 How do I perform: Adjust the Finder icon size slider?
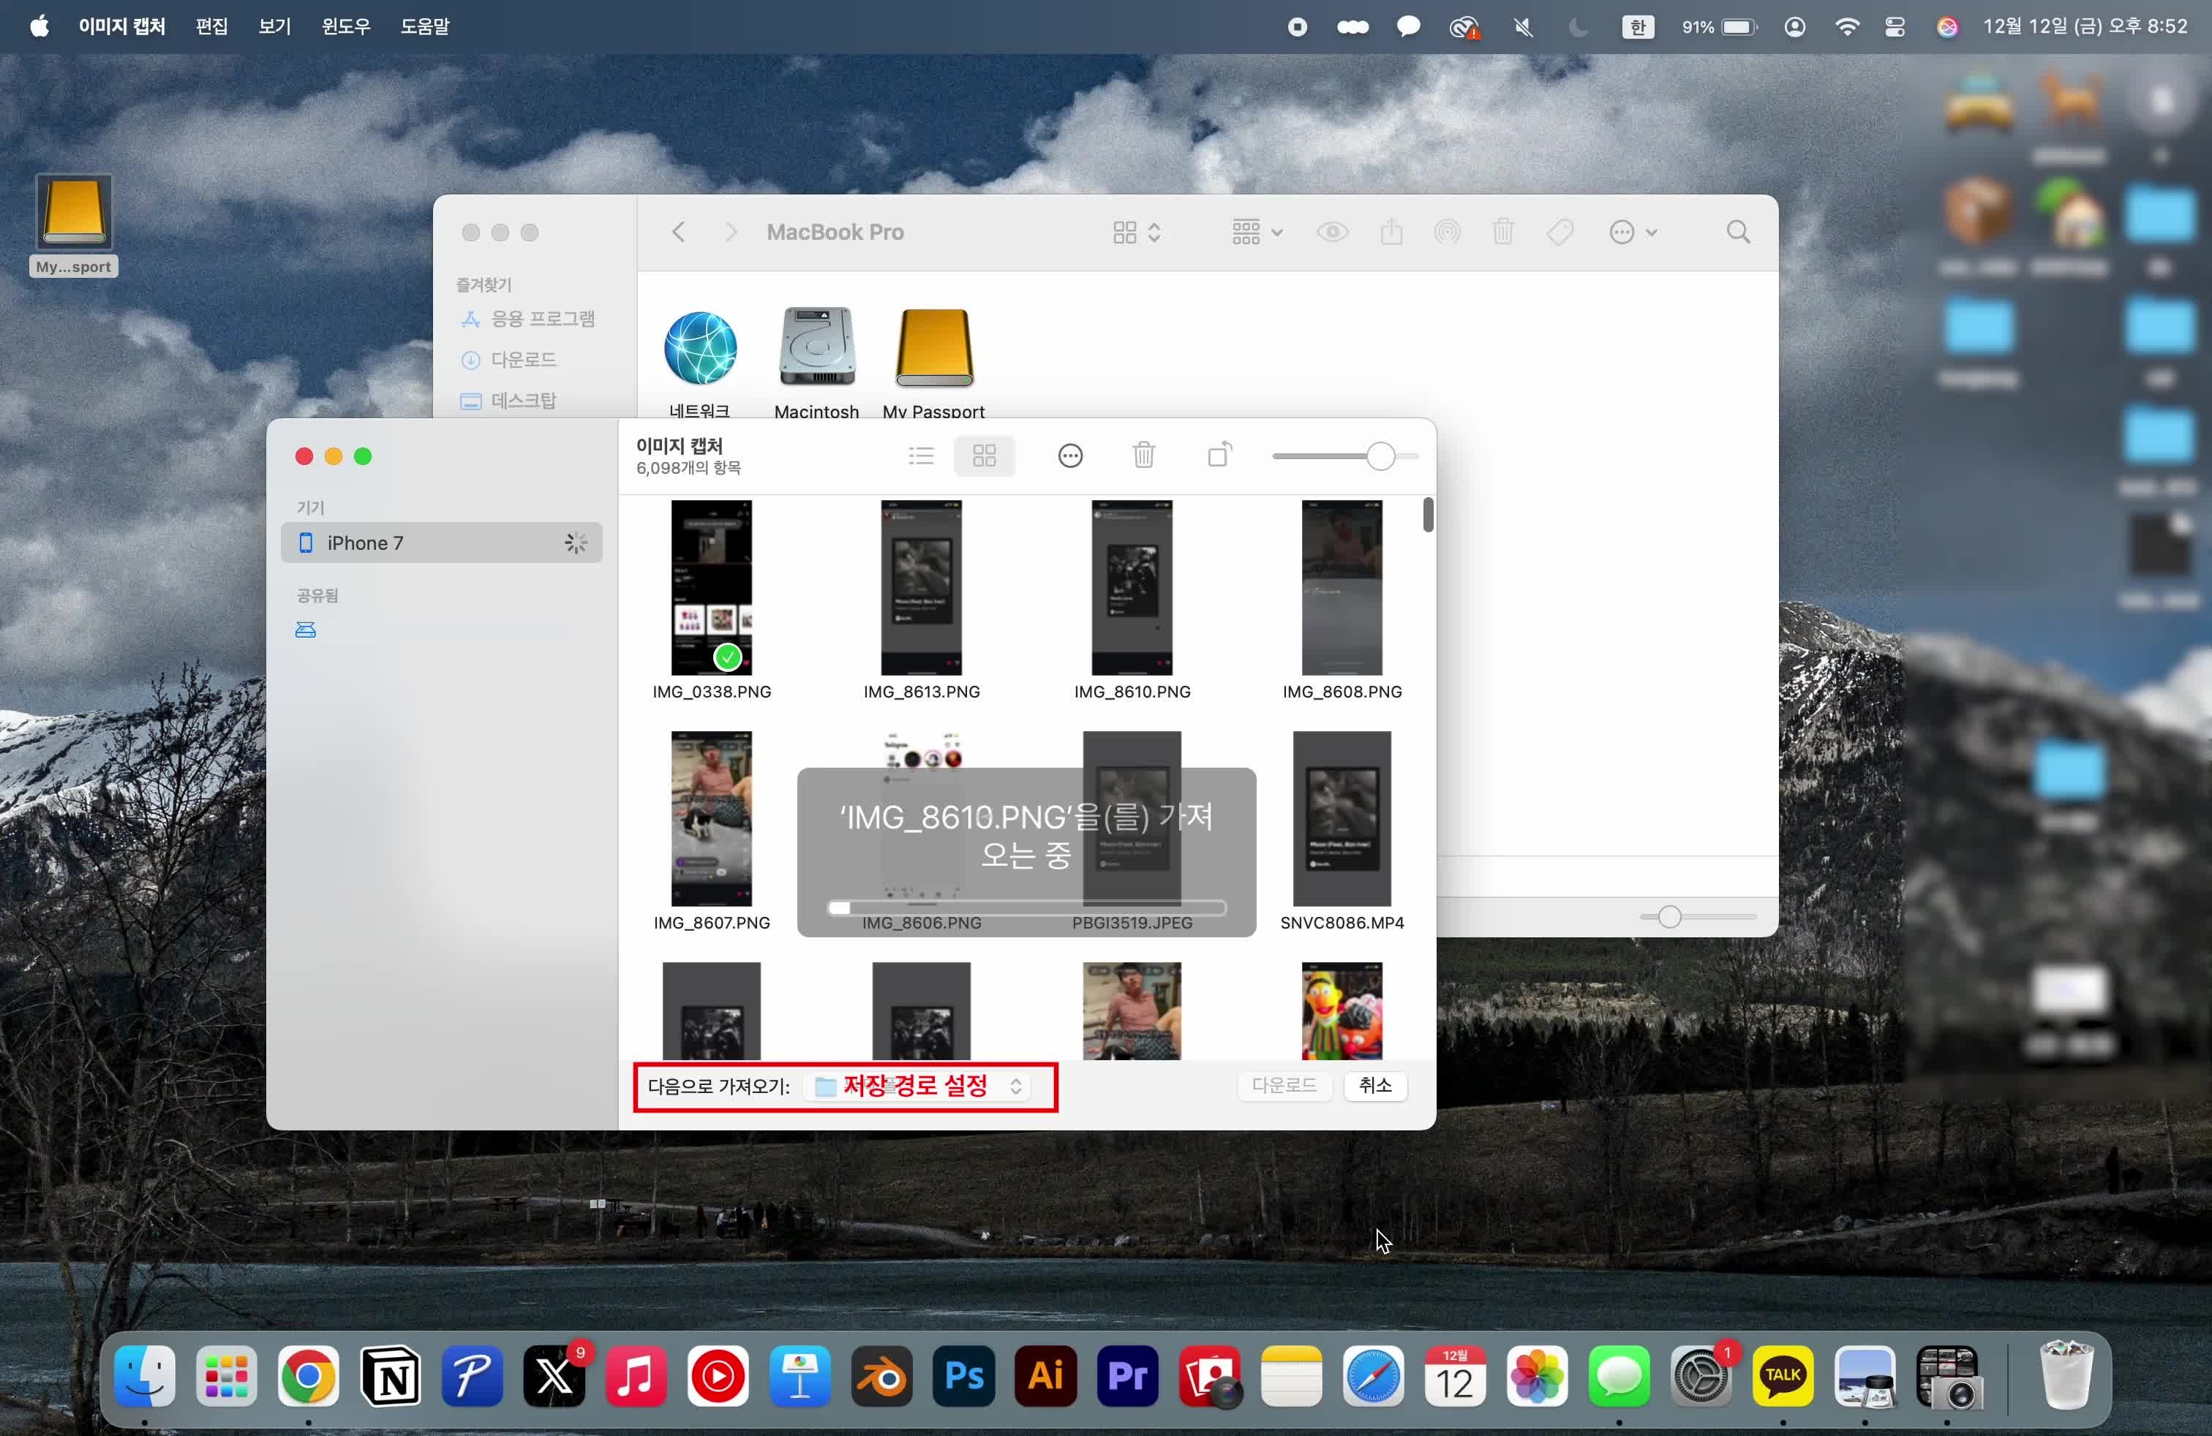click(x=1669, y=918)
